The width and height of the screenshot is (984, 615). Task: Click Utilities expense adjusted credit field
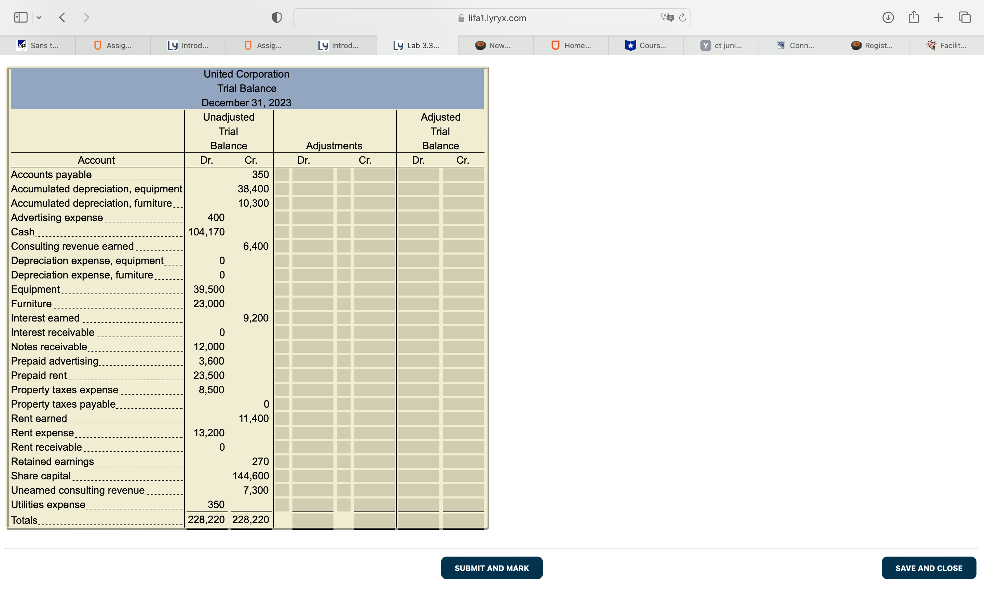point(463,505)
